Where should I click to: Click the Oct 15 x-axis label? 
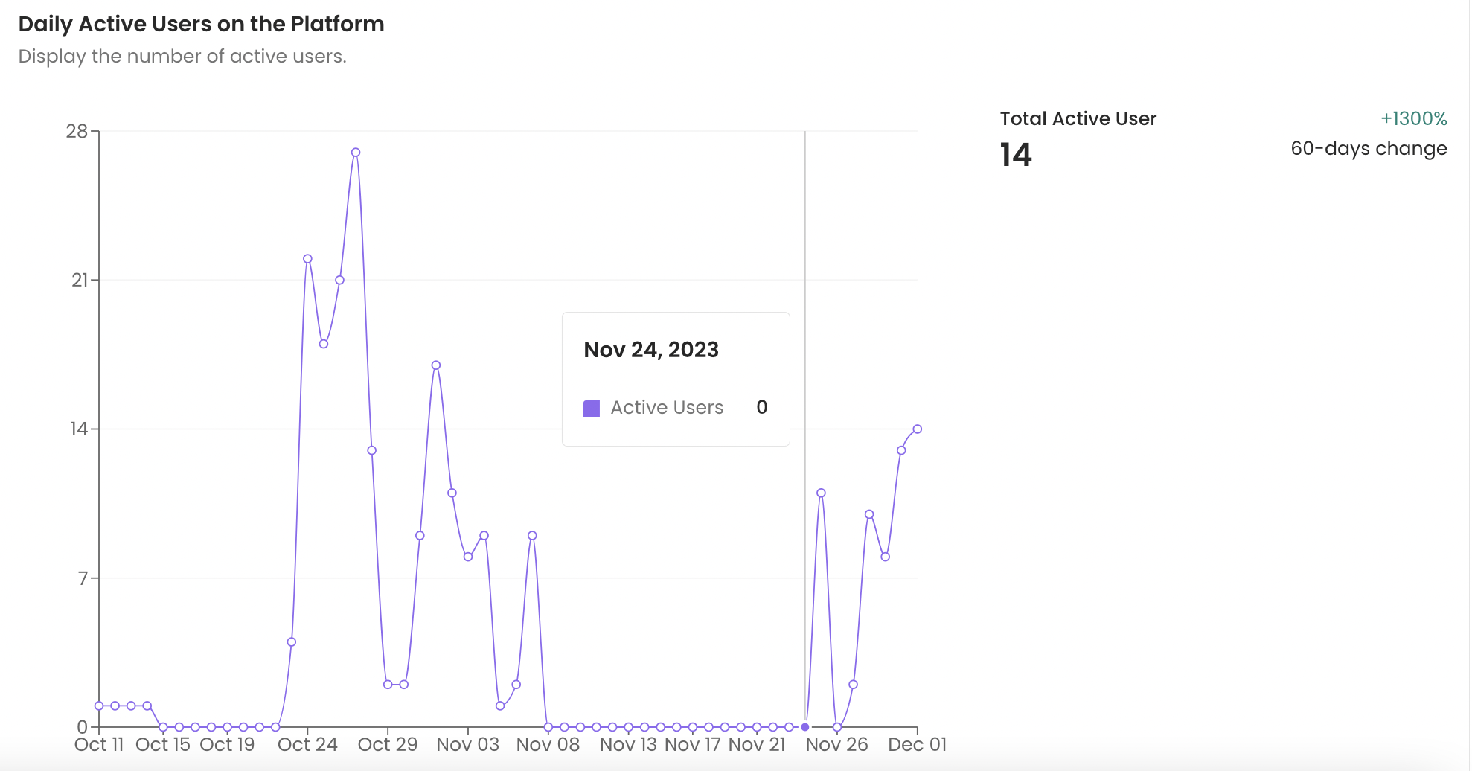pyautogui.click(x=163, y=745)
